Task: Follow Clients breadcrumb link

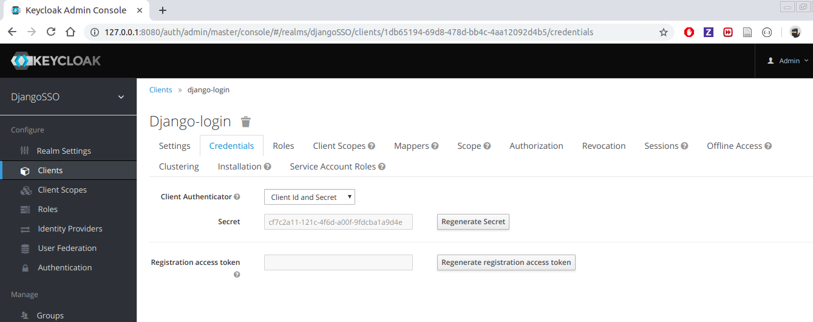Action: click(x=161, y=89)
